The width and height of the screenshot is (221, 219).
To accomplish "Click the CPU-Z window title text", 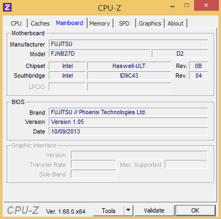I will point(109,8).
